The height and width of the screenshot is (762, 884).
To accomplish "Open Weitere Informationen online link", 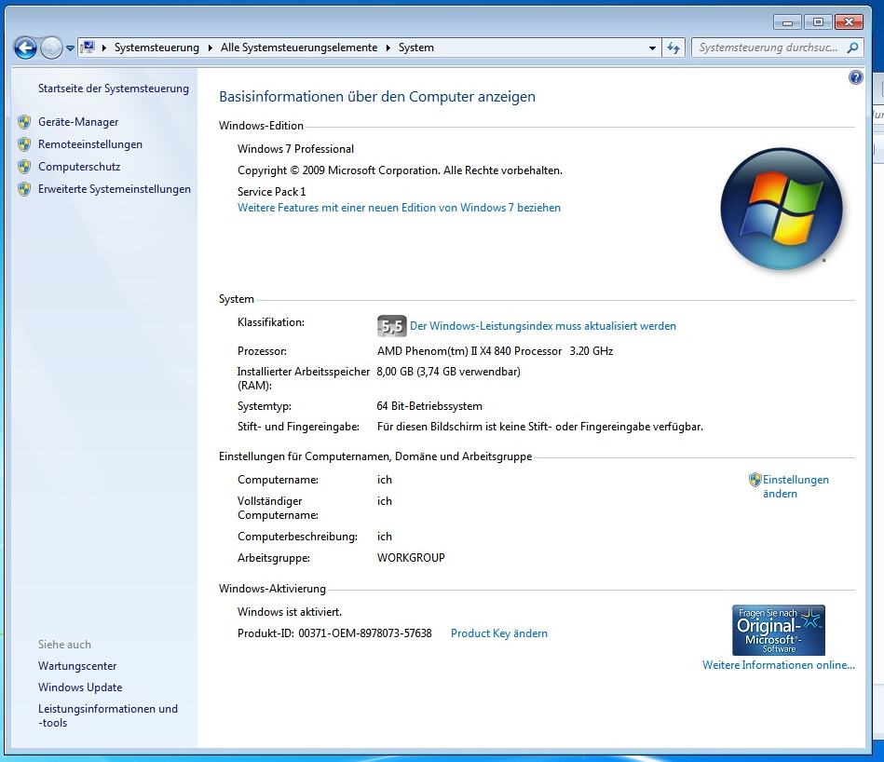I will [x=779, y=665].
